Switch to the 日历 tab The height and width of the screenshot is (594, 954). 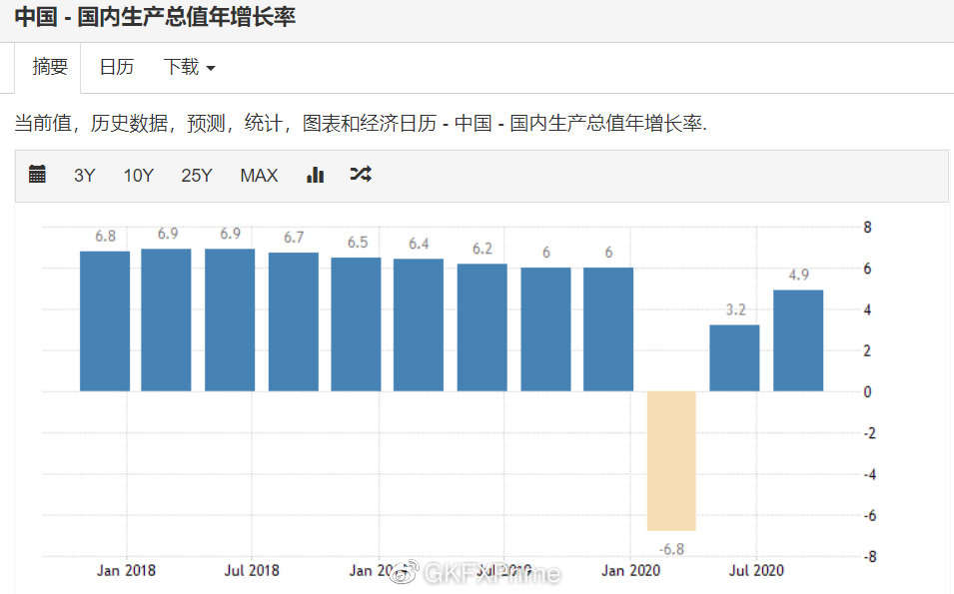point(116,67)
